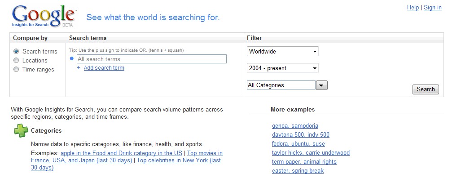Select the Time ranges radio button

[x=17, y=70]
